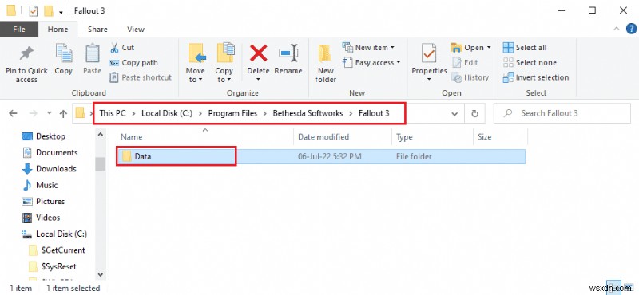The width and height of the screenshot is (639, 295).
Task: Refresh the current folder
Action: click(474, 114)
